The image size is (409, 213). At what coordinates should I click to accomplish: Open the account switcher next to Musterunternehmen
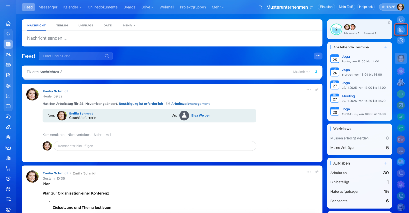(311, 7)
